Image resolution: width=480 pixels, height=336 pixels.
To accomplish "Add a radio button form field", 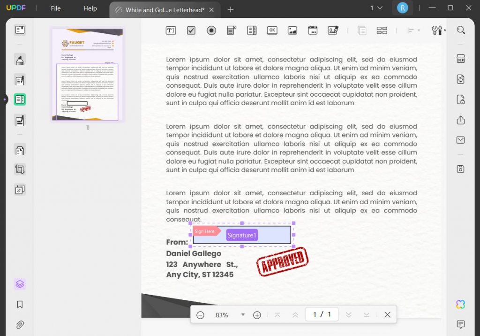I will (211, 30).
